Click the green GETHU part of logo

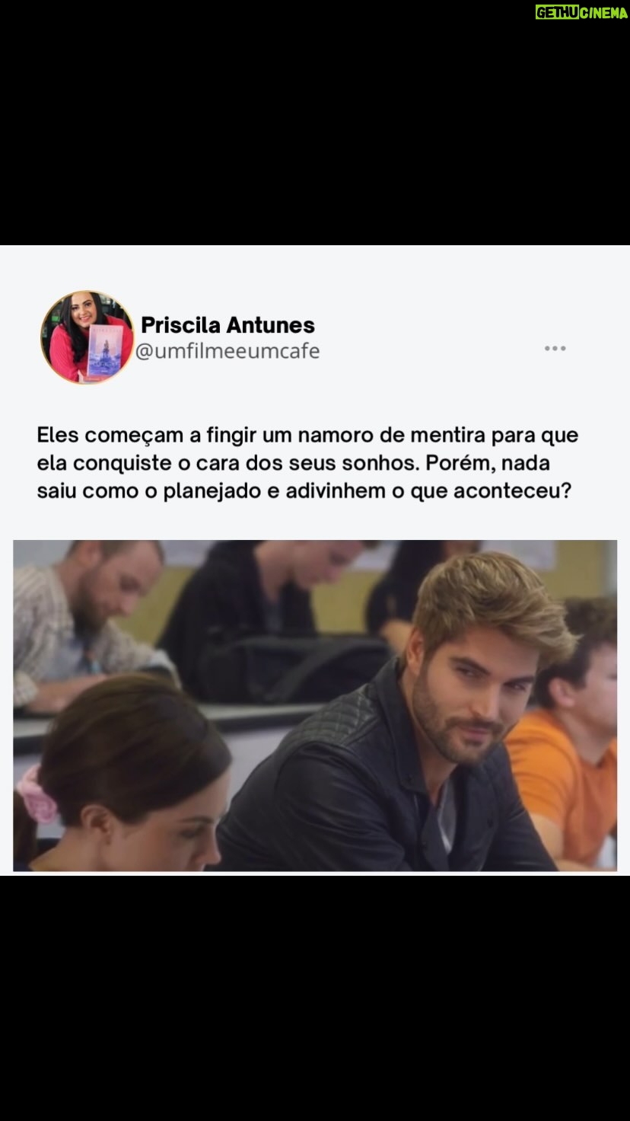click(557, 12)
